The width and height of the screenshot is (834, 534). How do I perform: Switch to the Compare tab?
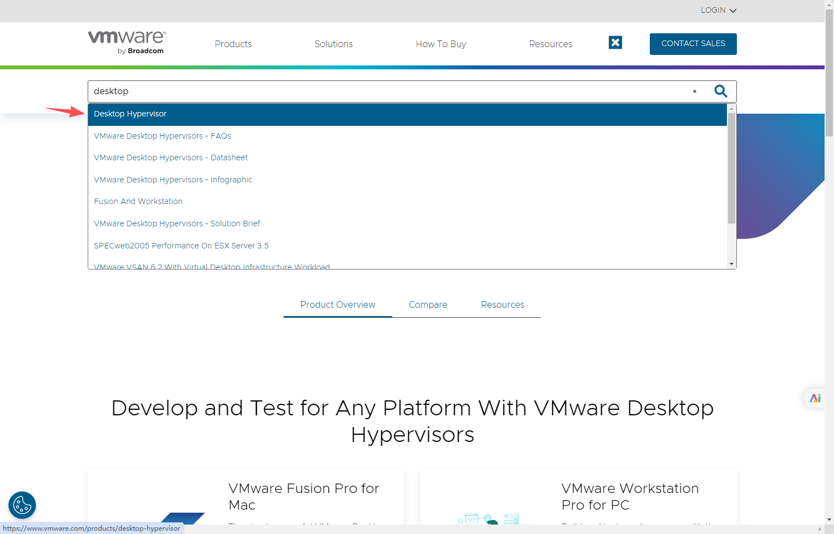[x=428, y=304]
